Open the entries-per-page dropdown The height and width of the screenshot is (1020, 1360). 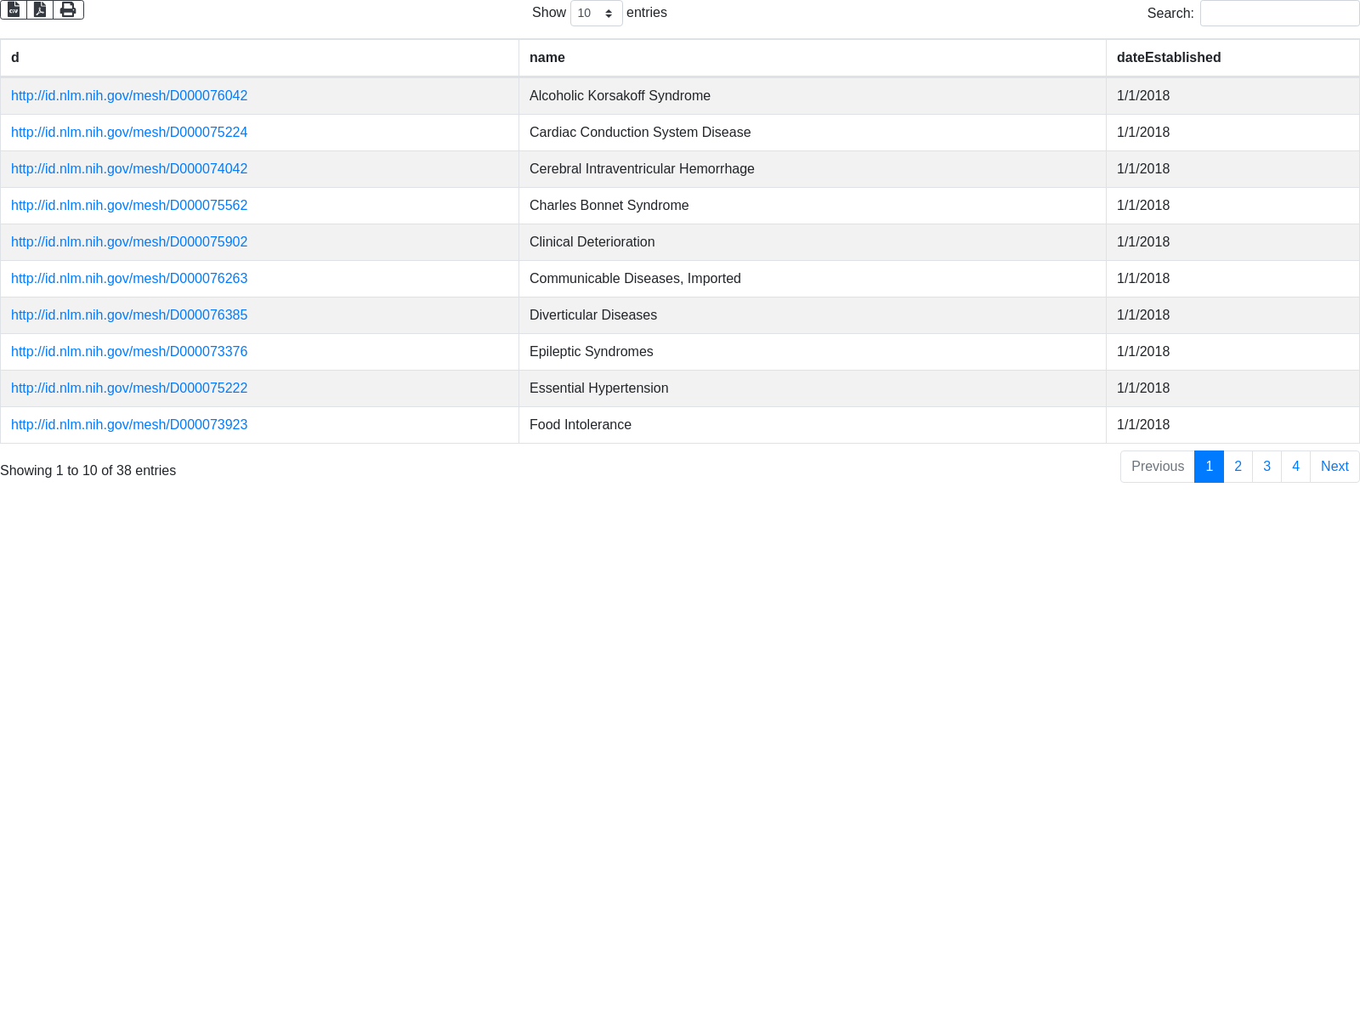pos(596,14)
